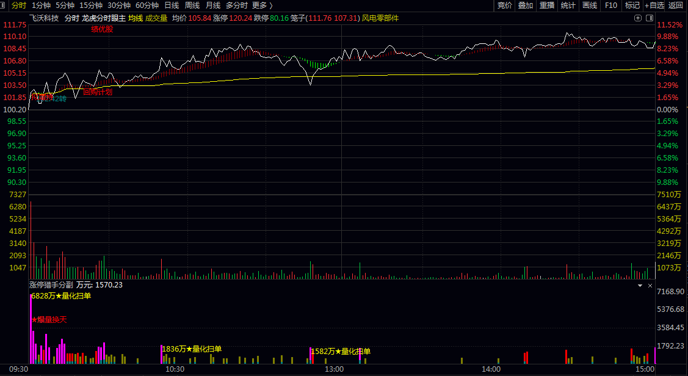Open the 统计 statistics button
The image size is (688, 376).
(568, 5)
